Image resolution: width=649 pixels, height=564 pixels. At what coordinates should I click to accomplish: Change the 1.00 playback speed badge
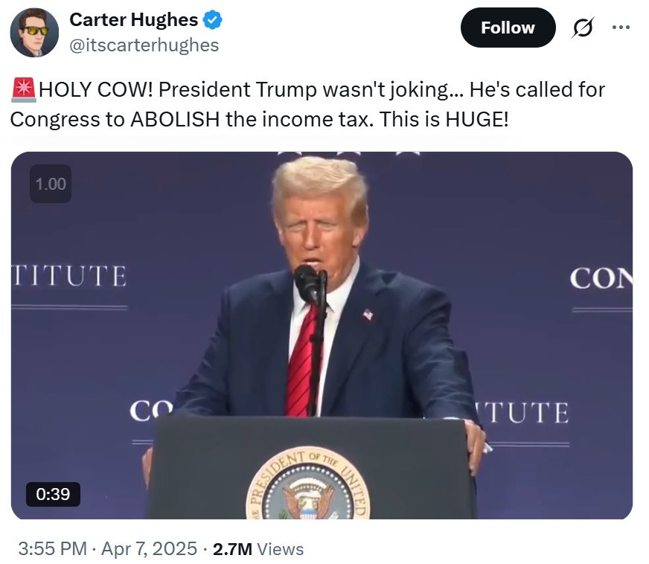pos(51,184)
